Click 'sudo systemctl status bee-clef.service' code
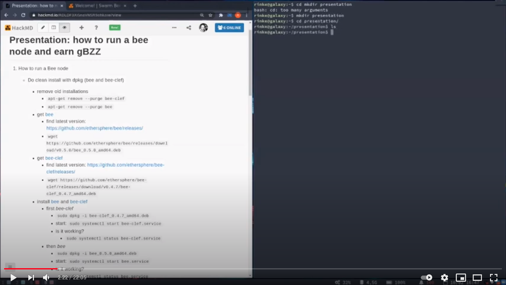Viewport: 506px width, 285px height. coord(113,238)
